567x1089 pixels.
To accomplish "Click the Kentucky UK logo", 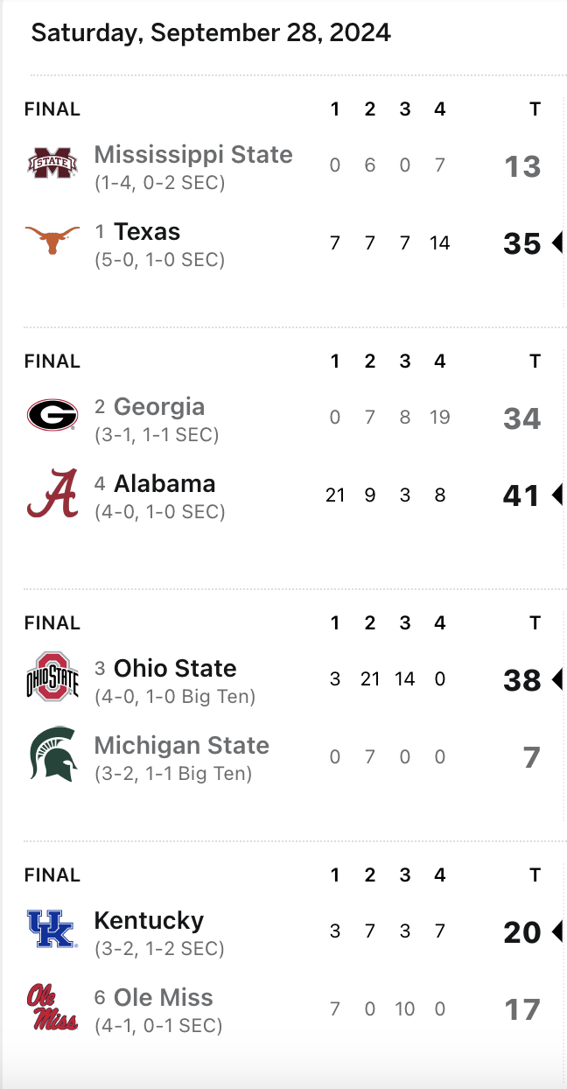I will point(52,930).
